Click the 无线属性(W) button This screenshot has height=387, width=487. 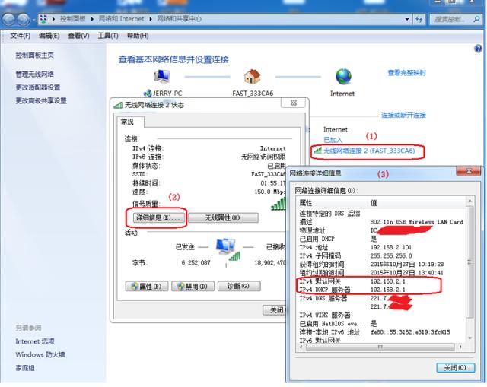[223, 218]
